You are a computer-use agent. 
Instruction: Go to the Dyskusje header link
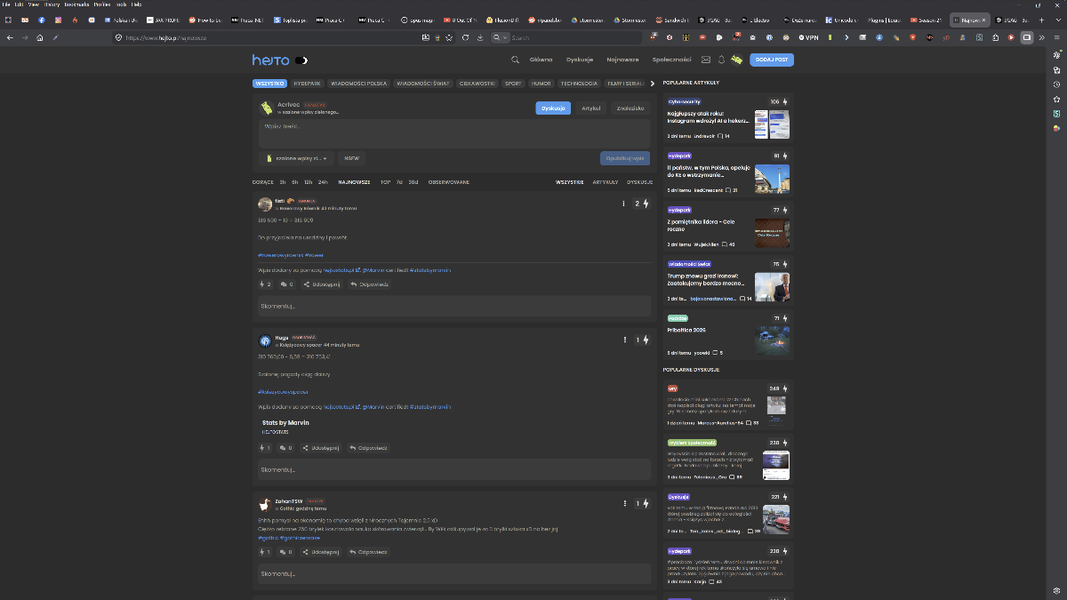click(x=580, y=60)
